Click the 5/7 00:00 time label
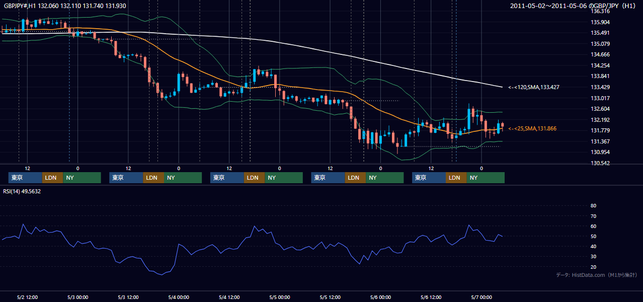The height and width of the screenshot is (302, 643). (481, 297)
